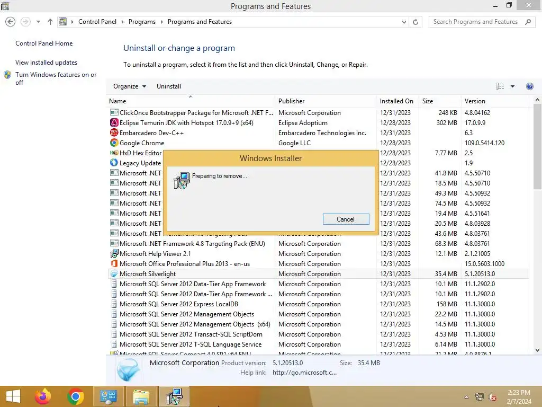Viewport: 542px width, 407px height.
Task: Select the Programs breadcrumb
Action: [x=142, y=22]
